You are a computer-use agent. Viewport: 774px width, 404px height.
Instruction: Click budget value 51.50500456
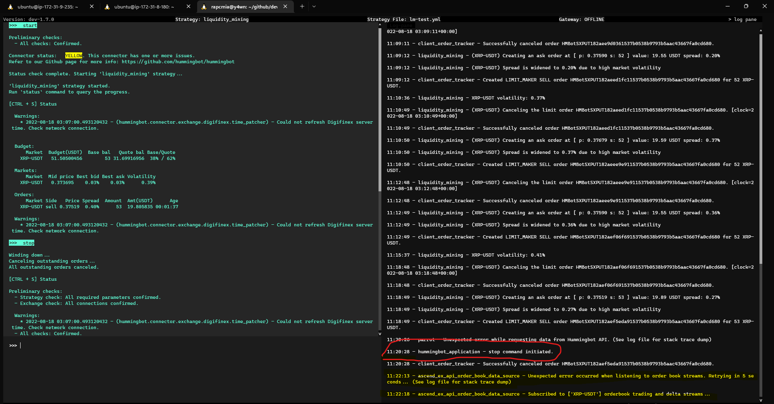(x=67, y=158)
